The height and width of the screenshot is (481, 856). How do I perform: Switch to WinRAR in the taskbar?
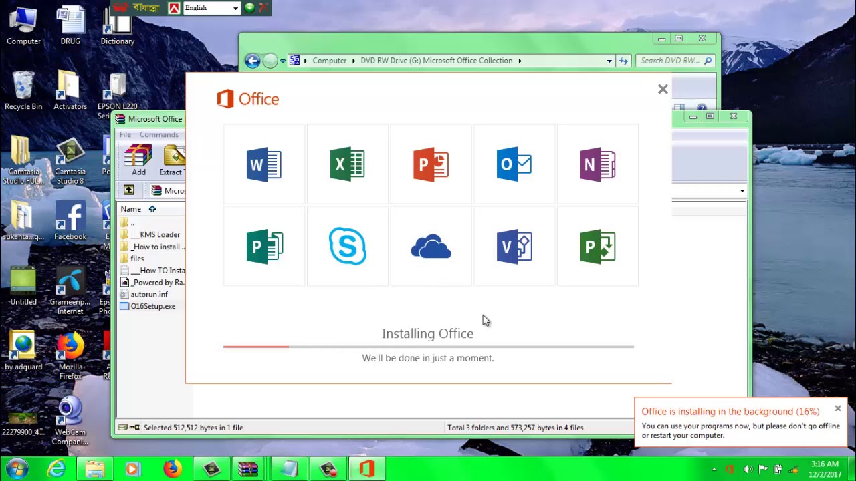point(248,470)
